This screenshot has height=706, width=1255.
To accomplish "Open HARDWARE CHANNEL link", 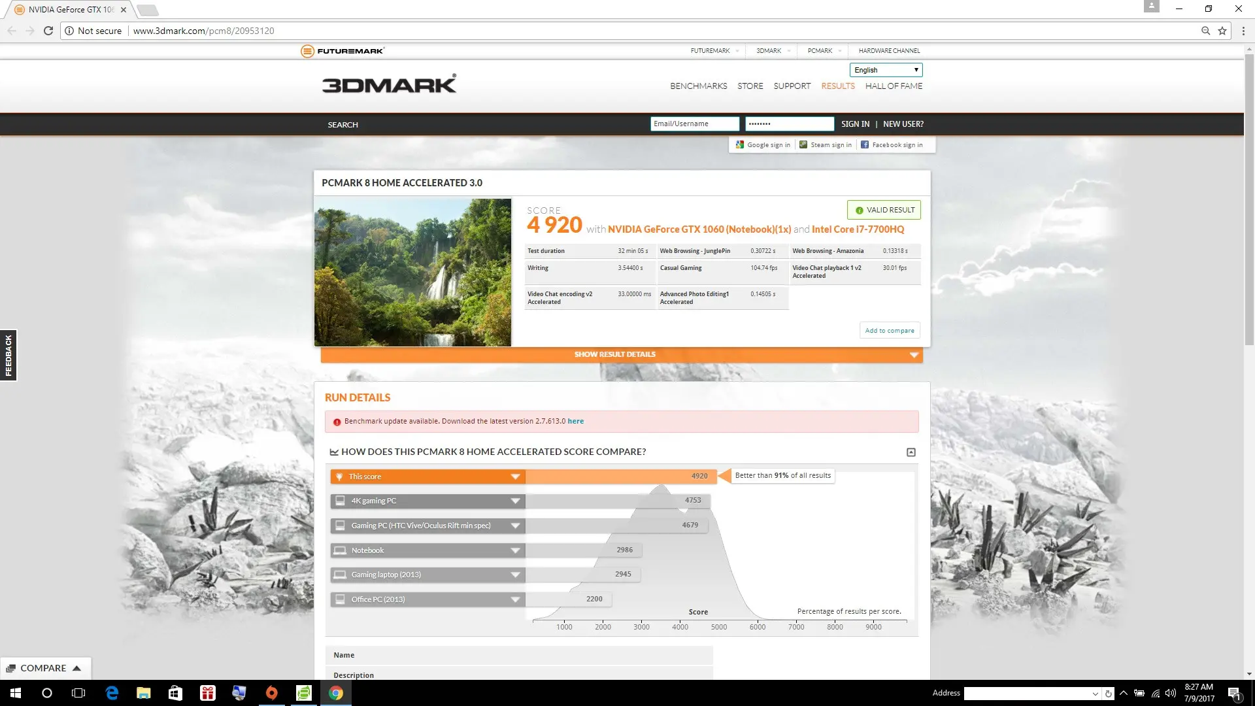I will pyautogui.click(x=889, y=51).
